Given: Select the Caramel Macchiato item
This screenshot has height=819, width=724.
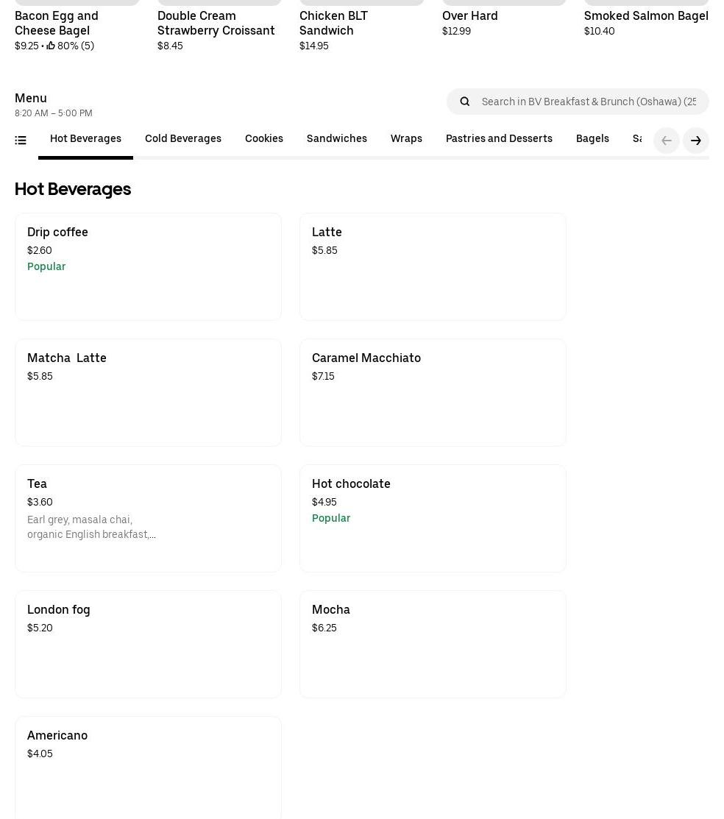Looking at the screenshot, I should (433, 392).
